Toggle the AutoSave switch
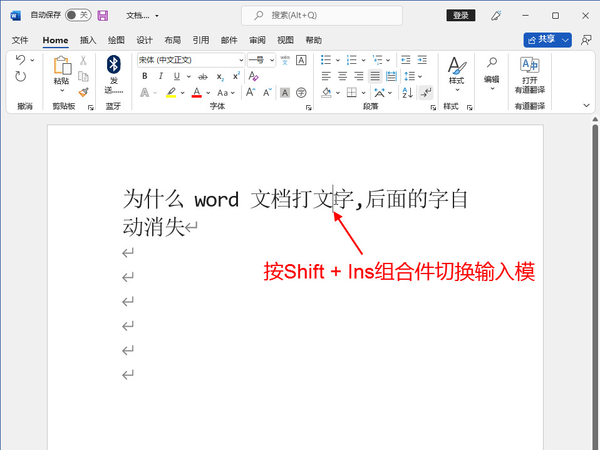The image size is (600, 450). [x=78, y=15]
